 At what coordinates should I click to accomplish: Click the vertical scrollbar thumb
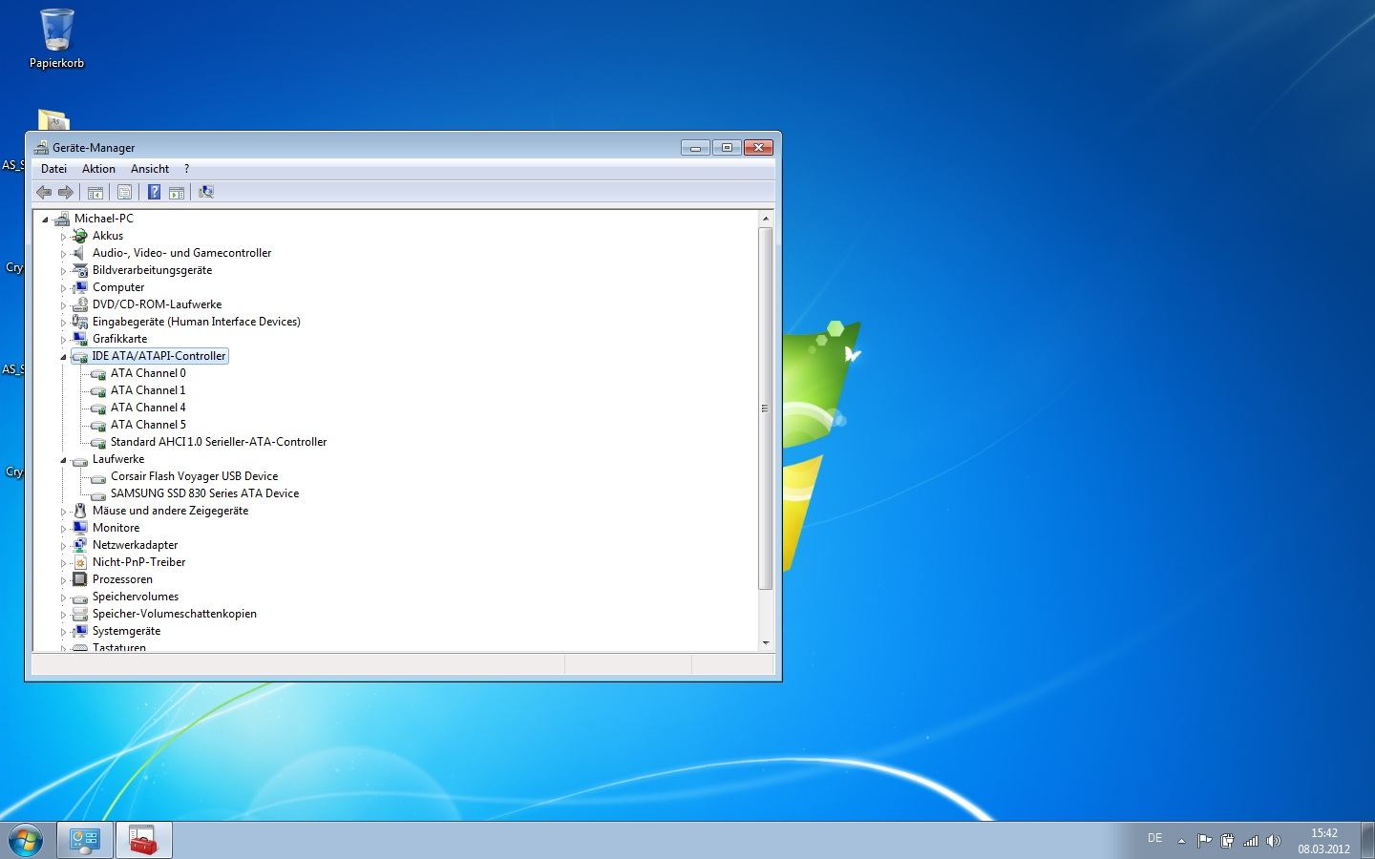[765, 409]
